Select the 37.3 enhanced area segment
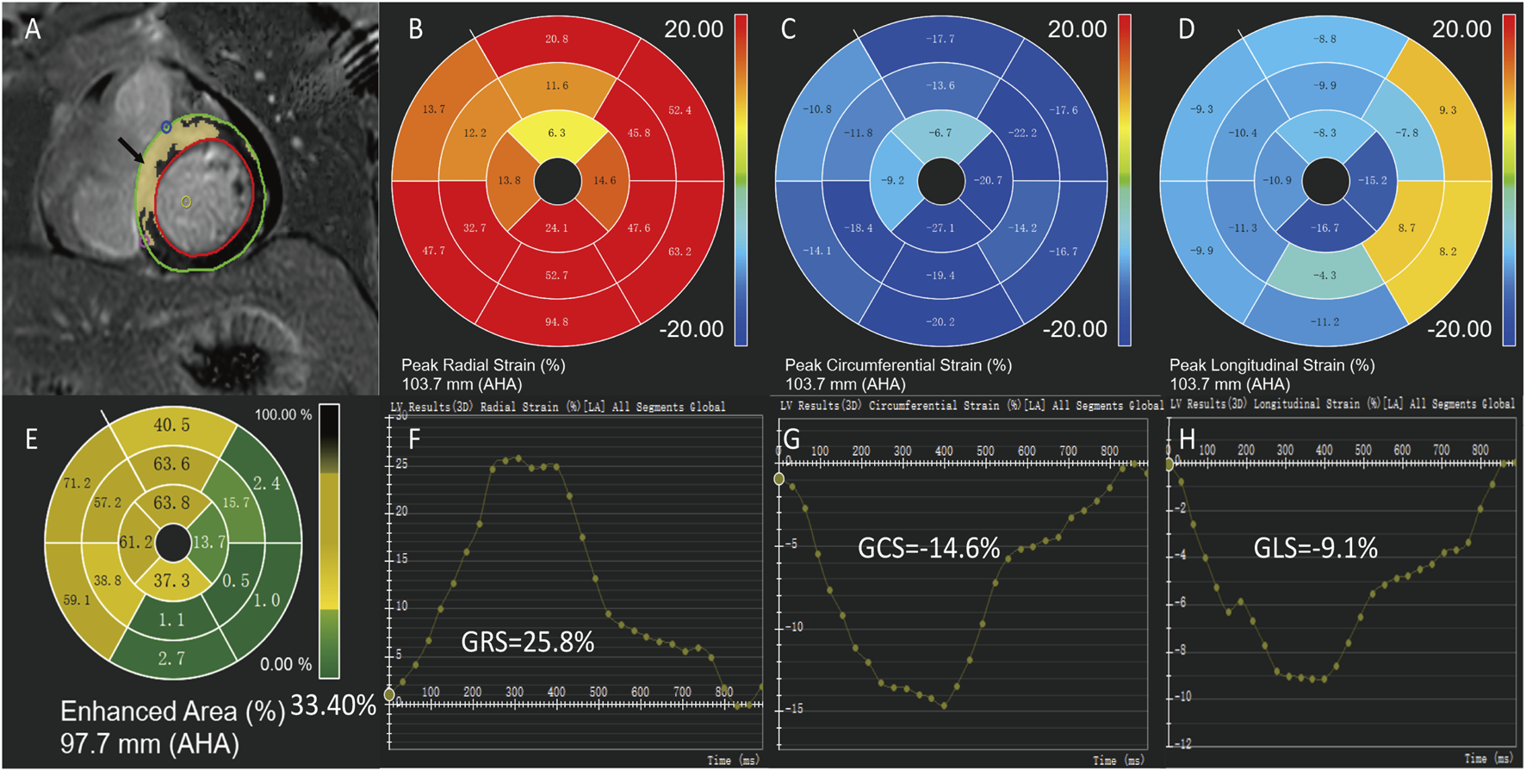 click(172, 581)
